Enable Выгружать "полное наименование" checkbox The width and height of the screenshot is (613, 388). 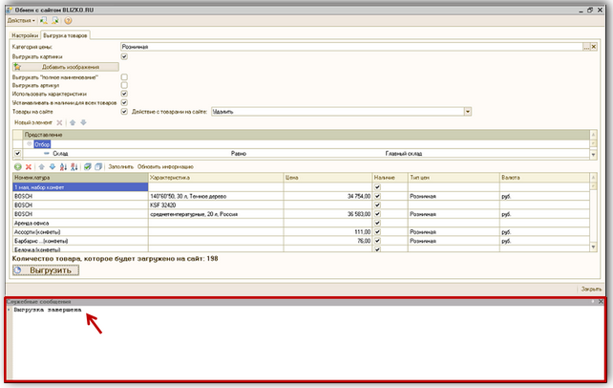click(124, 77)
